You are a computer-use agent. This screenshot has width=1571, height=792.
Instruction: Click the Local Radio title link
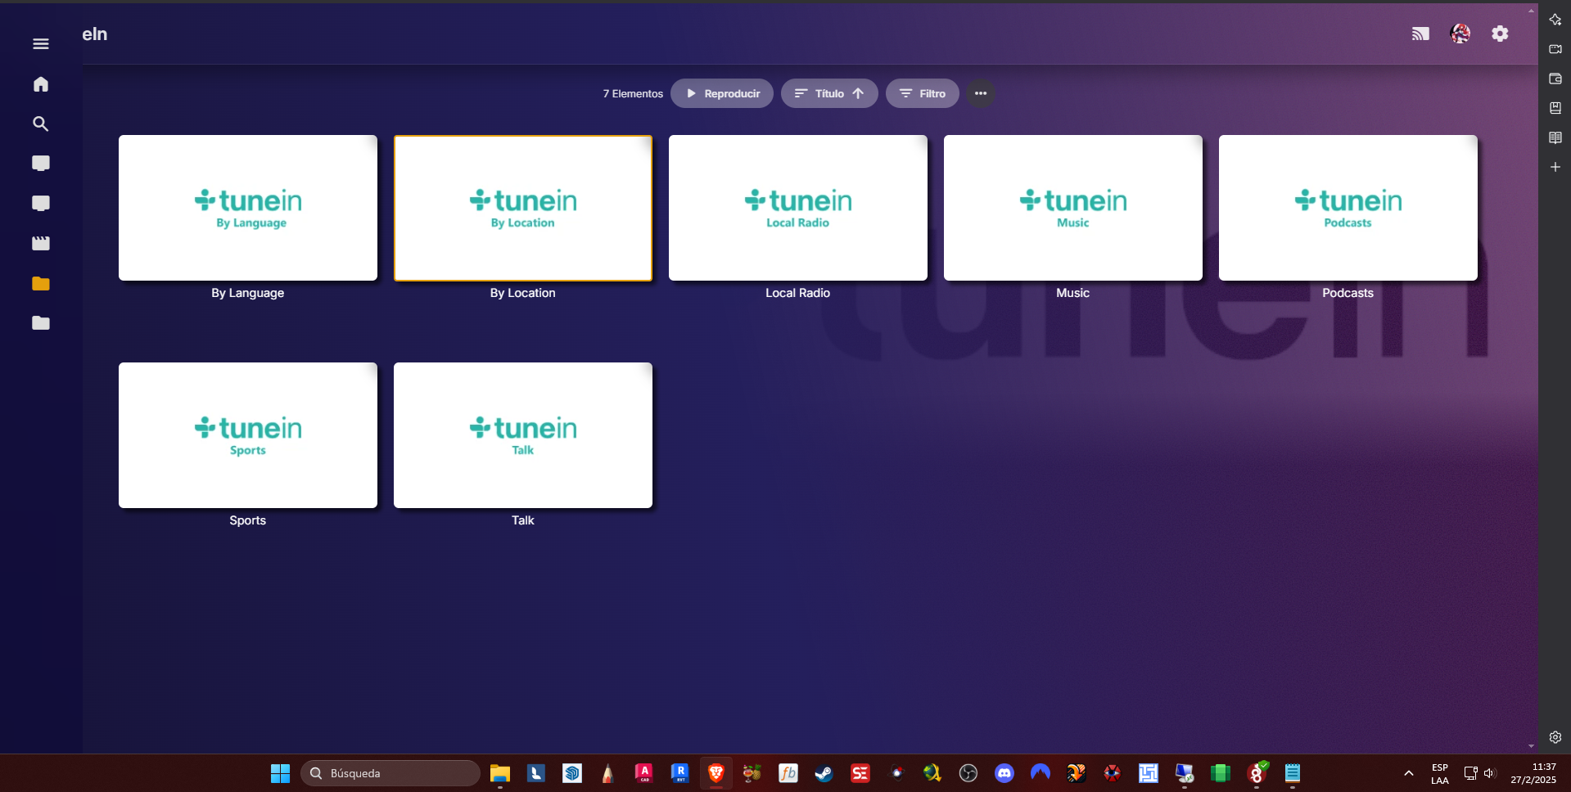point(798,293)
